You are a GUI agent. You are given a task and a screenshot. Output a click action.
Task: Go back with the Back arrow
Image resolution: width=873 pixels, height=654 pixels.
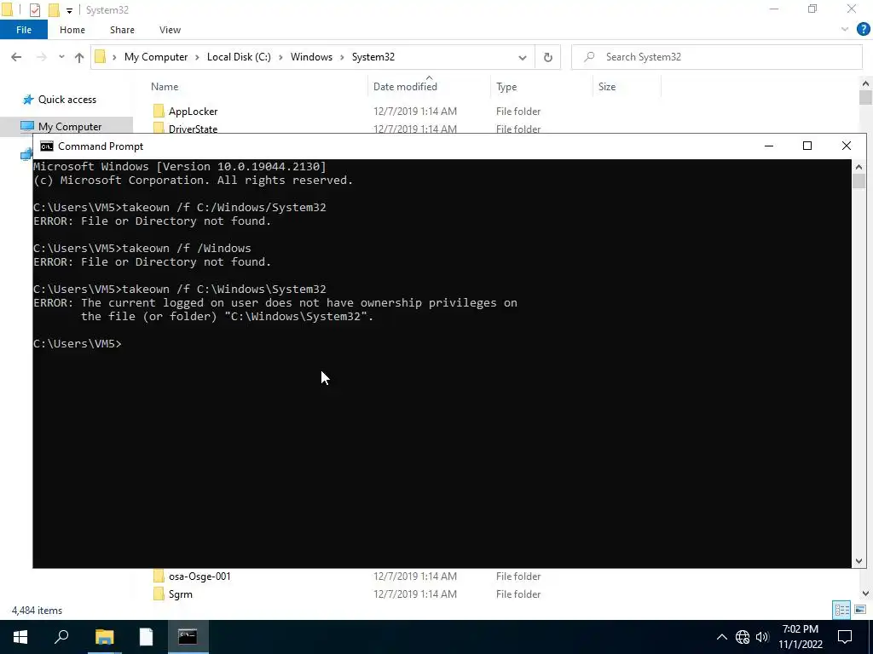coord(17,57)
